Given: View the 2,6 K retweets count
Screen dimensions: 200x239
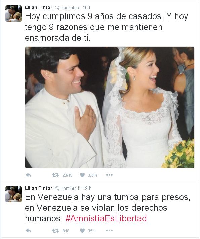Looking at the screenshot, I should [67, 175].
